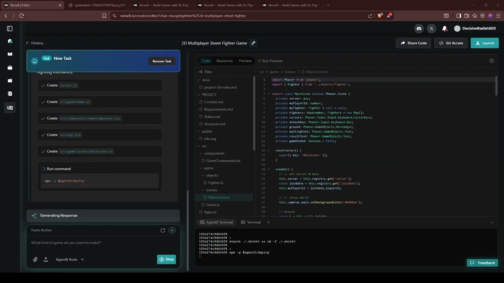504x283 pixels.
Task: Click the code editor vertical scrollbar
Action: [x=496, y=86]
